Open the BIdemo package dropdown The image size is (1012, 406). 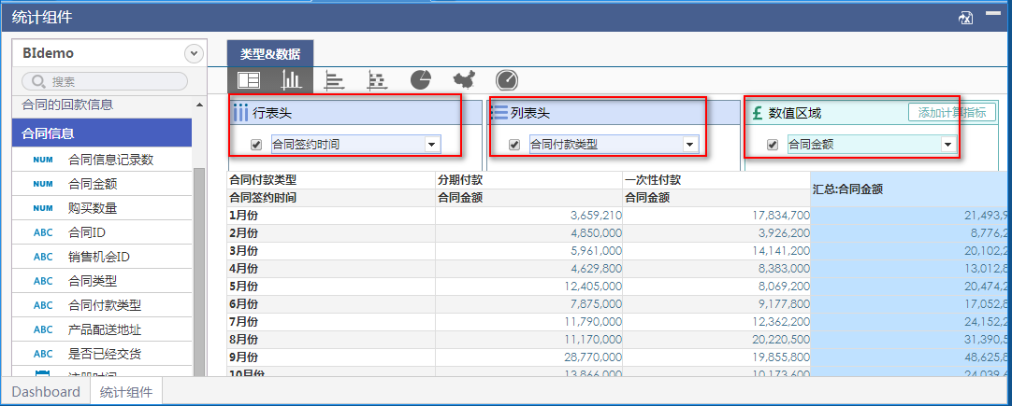194,54
